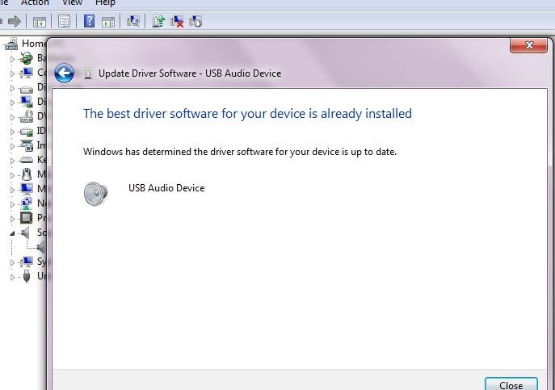Click the 'Windows has determined' message text
Image resolution: width=555 pixels, height=390 pixels.
pos(240,152)
